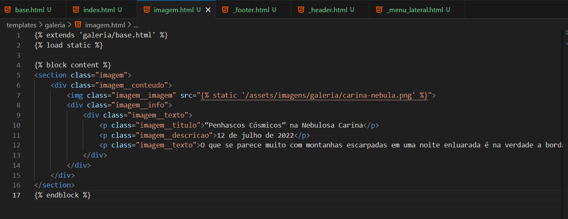Open the _header.html tab

point(331,10)
